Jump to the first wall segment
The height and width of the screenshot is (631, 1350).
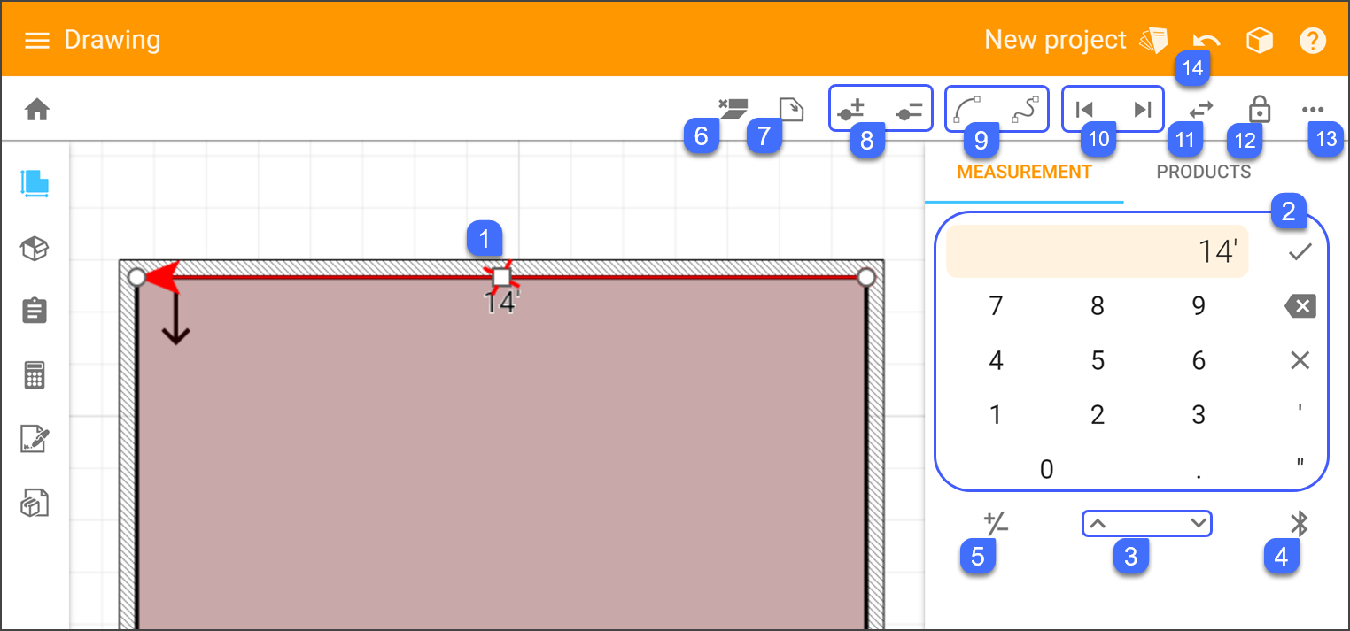(1083, 110)
